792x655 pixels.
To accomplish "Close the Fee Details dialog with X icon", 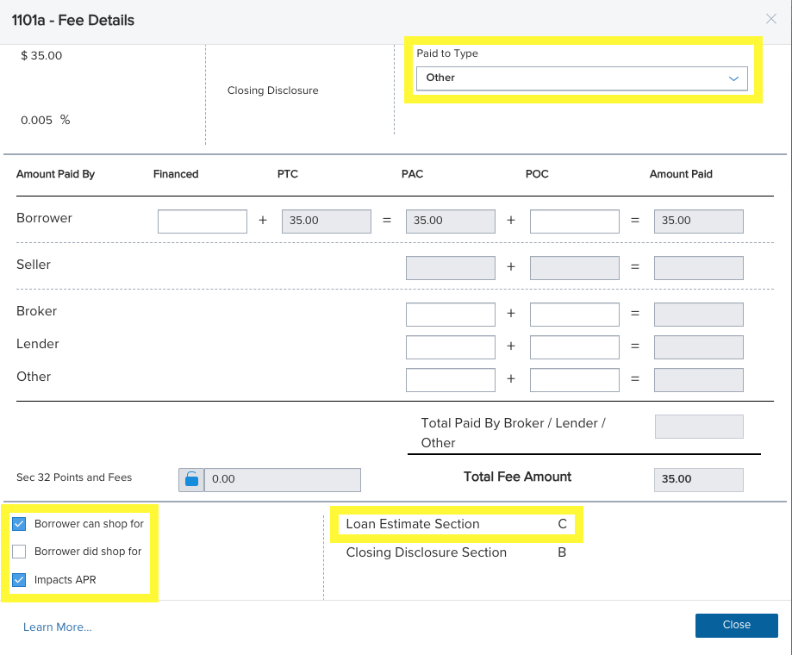I will (770, 19).
